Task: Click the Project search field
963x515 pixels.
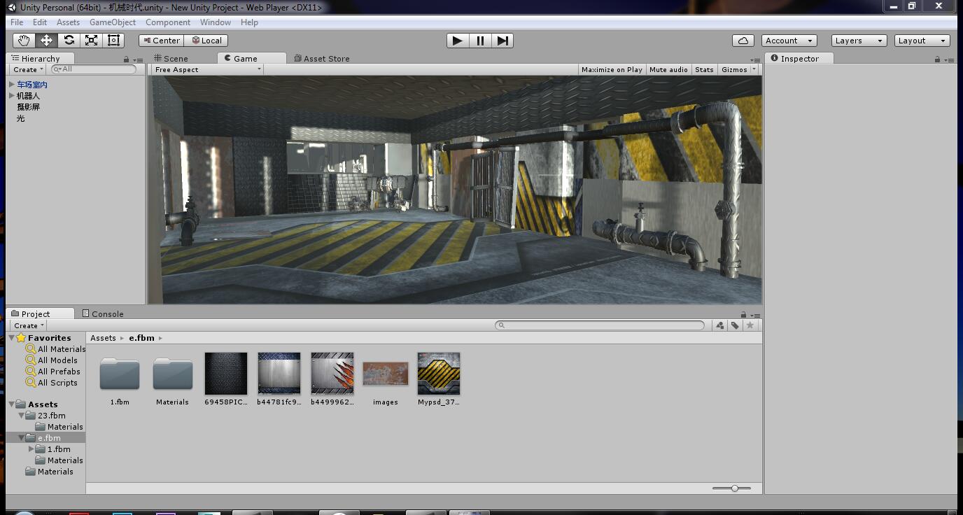Action: [600, 325]
